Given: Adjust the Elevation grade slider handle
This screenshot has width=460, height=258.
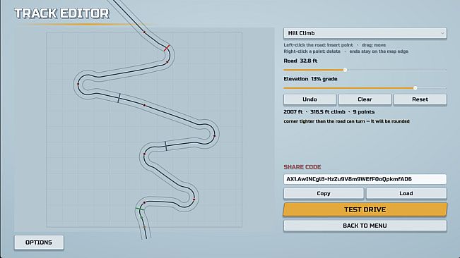Looking at the screenshot, I should pyautogui.click(x=415, y=87).
